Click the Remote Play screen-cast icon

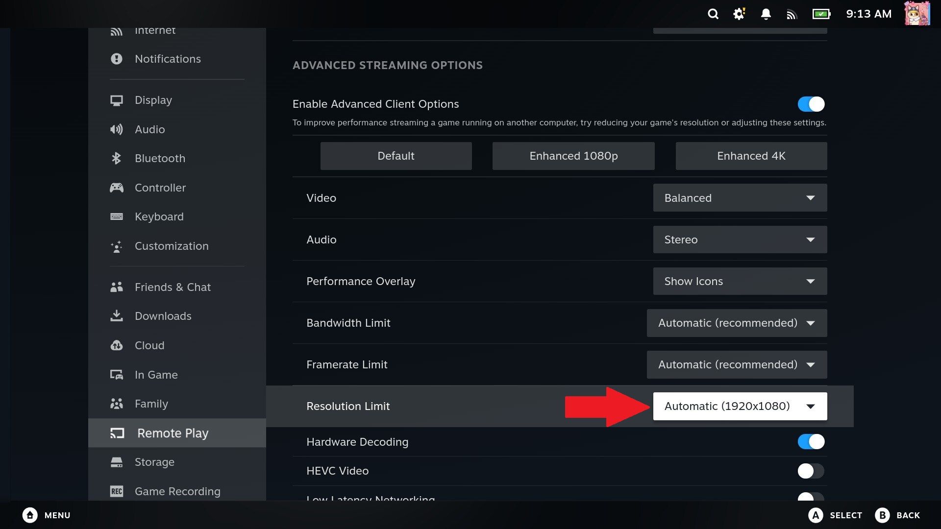point(117,433)
